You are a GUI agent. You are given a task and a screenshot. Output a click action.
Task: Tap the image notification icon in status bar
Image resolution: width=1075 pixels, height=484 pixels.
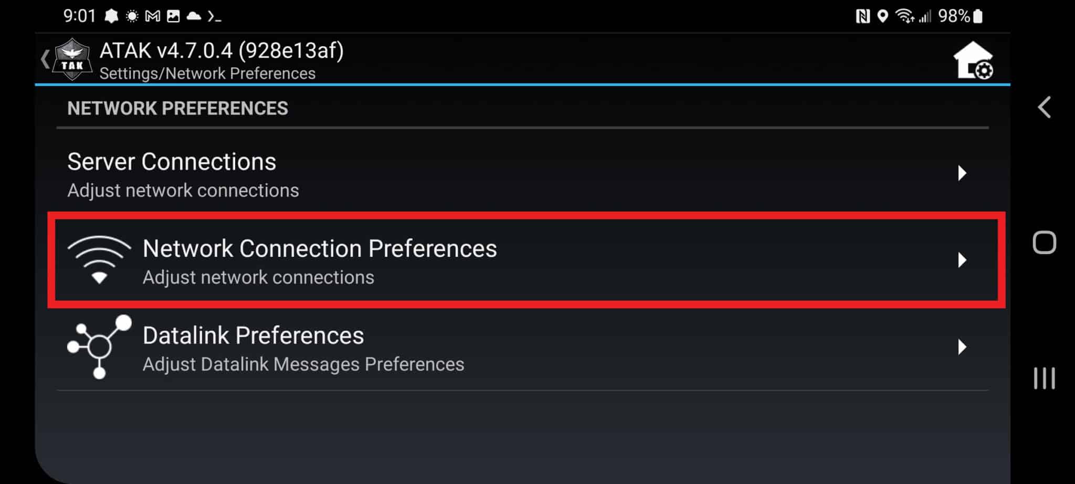[x=173, y=16]
